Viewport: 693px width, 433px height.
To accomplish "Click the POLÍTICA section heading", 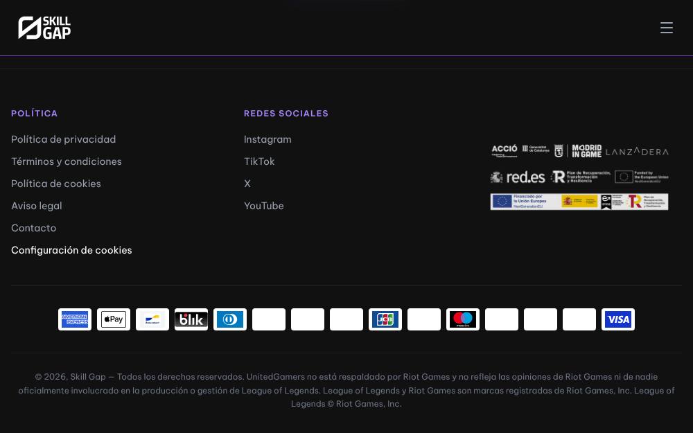I will point(34,113).
